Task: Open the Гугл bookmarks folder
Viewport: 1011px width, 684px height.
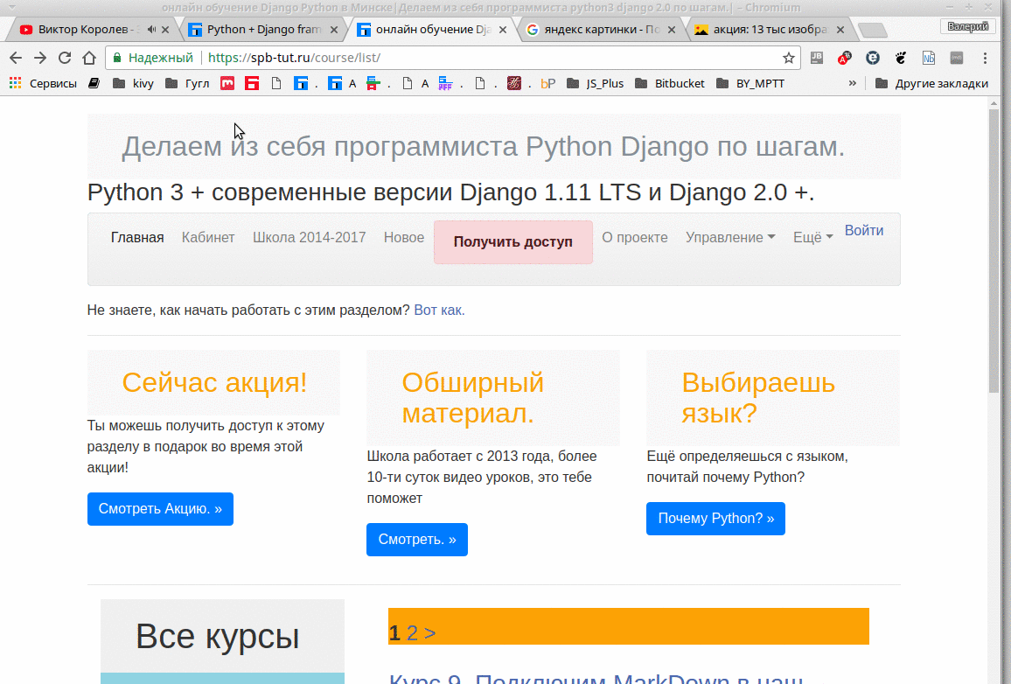Action: coord(187,83)
